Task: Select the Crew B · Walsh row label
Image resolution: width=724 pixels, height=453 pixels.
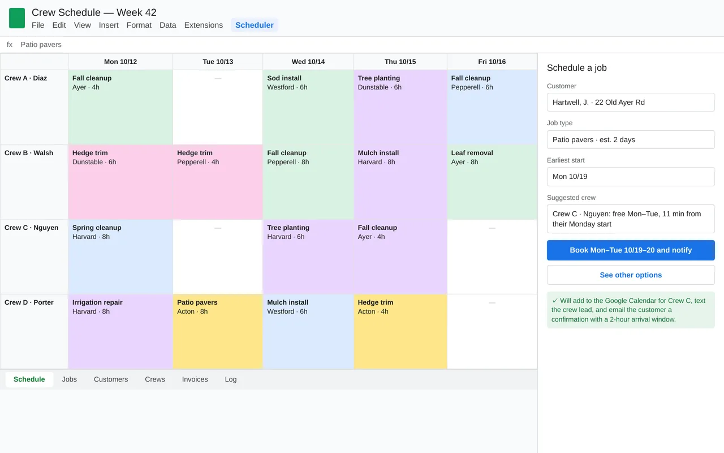Action: tap(35, 182)
